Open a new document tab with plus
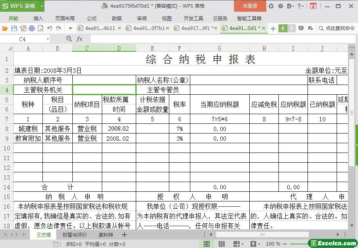 (x=273, y=28)
